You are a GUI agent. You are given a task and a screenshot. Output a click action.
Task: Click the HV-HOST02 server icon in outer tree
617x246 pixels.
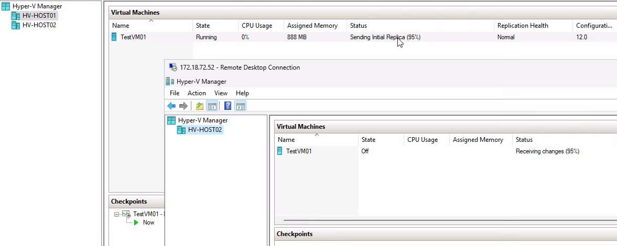pyautogui.click(x=15, y=25)
